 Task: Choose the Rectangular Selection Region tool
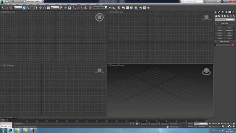coord(32,8)
